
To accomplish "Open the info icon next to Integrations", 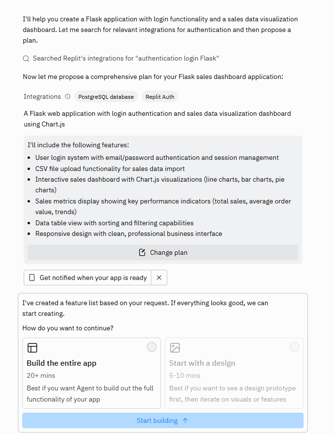I will [67, 96].
